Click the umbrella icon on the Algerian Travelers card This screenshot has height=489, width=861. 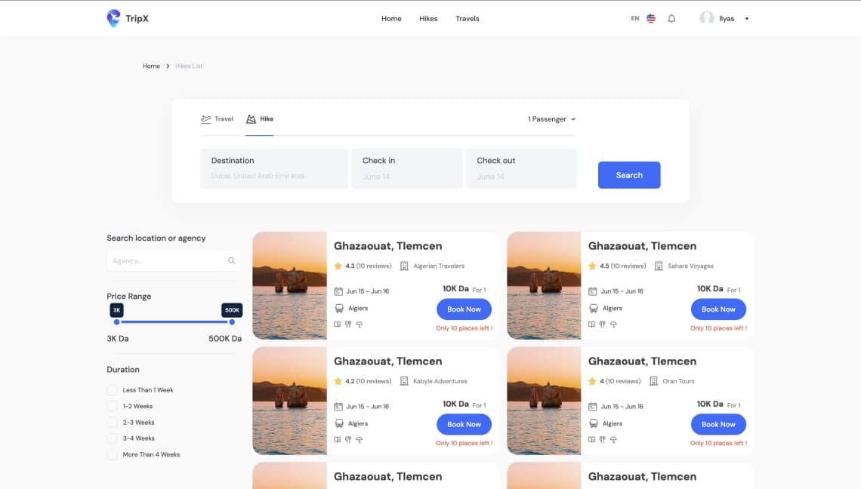click(x=359, y=324)
